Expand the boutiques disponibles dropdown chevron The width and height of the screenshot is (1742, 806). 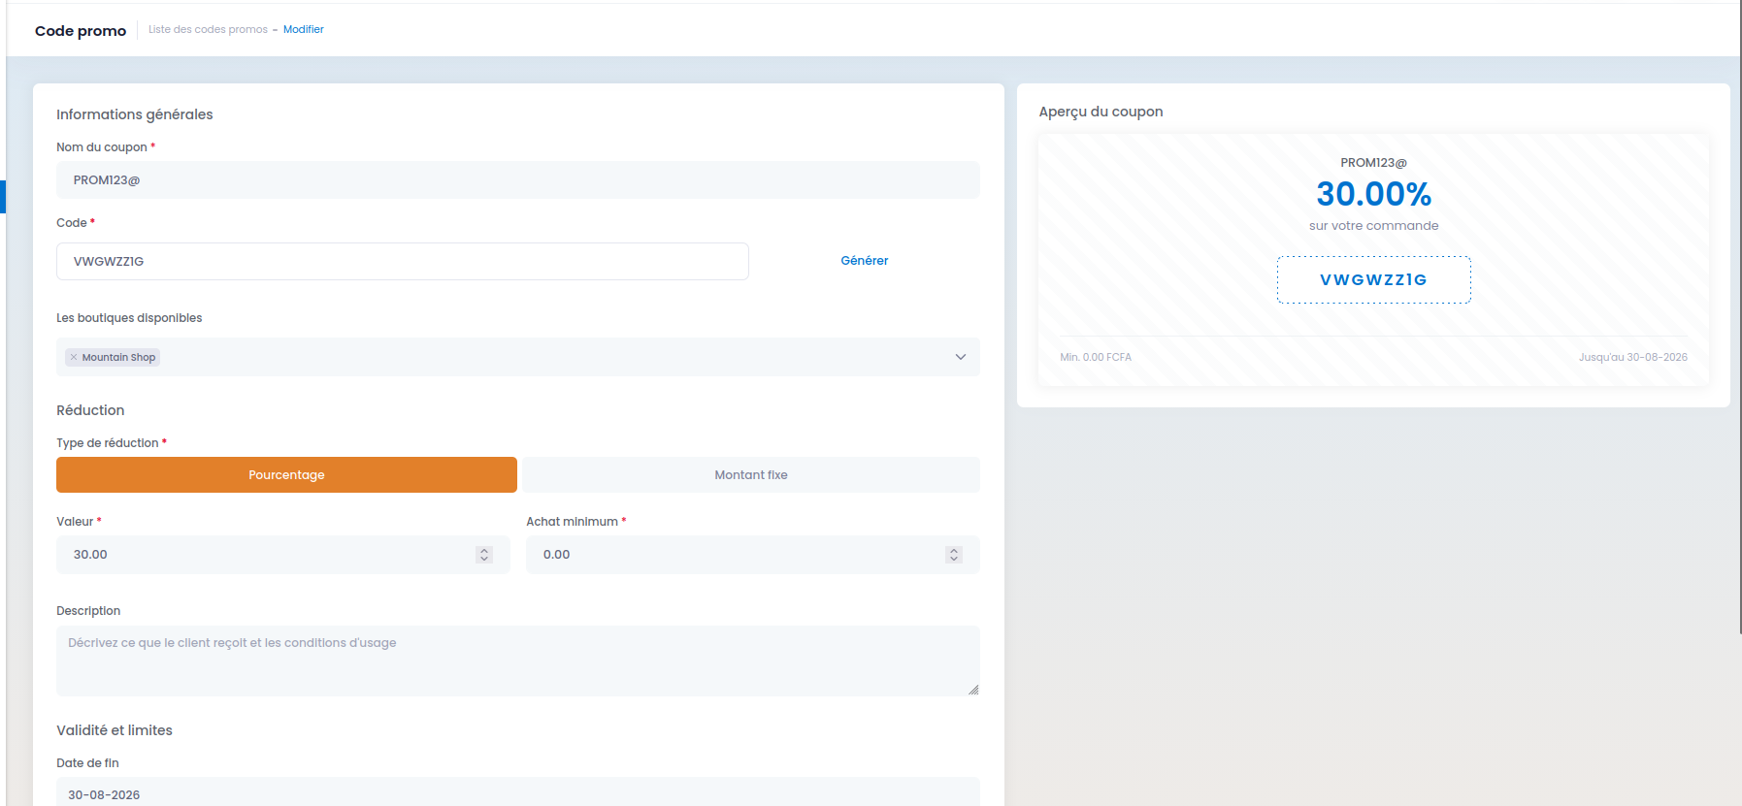961,357
